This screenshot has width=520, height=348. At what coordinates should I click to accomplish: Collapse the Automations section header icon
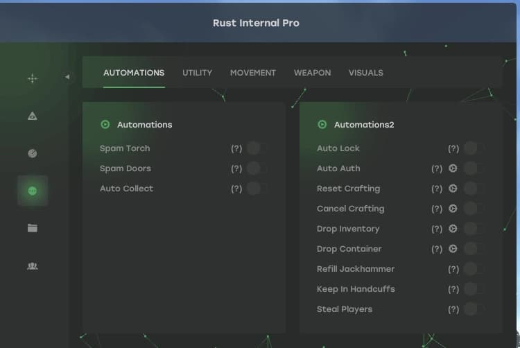tap(105, 125)
